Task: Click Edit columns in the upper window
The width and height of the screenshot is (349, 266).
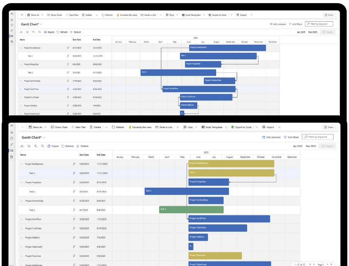Action: [x=278, y=24]
